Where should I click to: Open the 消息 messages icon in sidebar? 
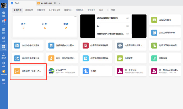(4, 14)
